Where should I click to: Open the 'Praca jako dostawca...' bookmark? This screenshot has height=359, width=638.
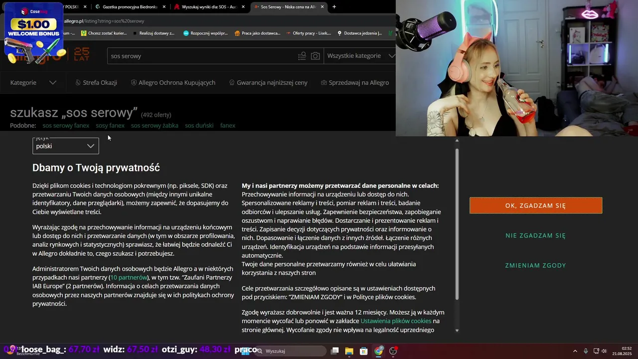coord(258,33)
